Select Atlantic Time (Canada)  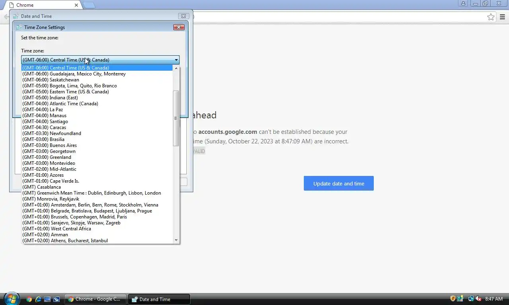point(97,104)
